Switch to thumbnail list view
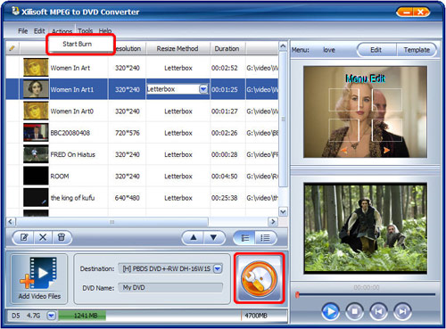The height and width of the screenshot is (329, 446). [244, 238]
